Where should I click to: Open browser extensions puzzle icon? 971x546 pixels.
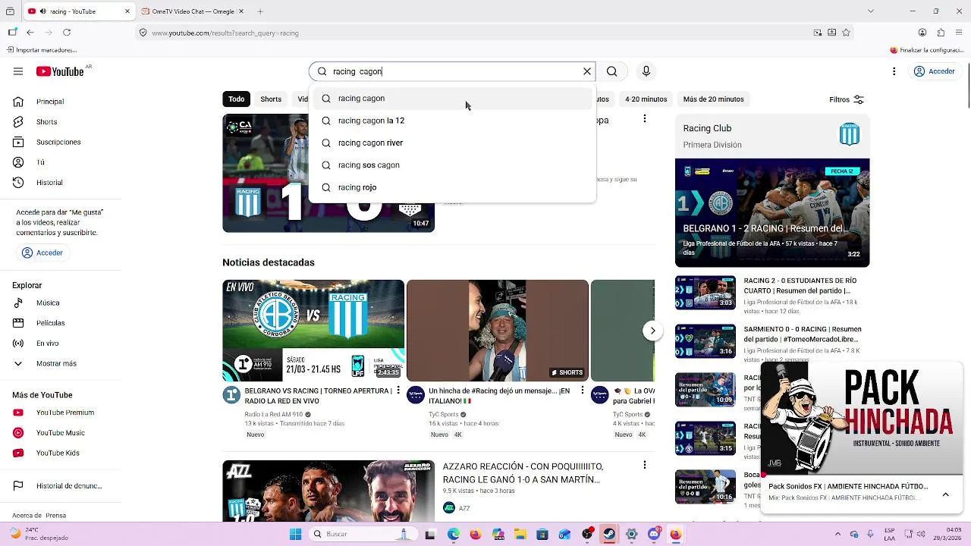click(941, 33)
